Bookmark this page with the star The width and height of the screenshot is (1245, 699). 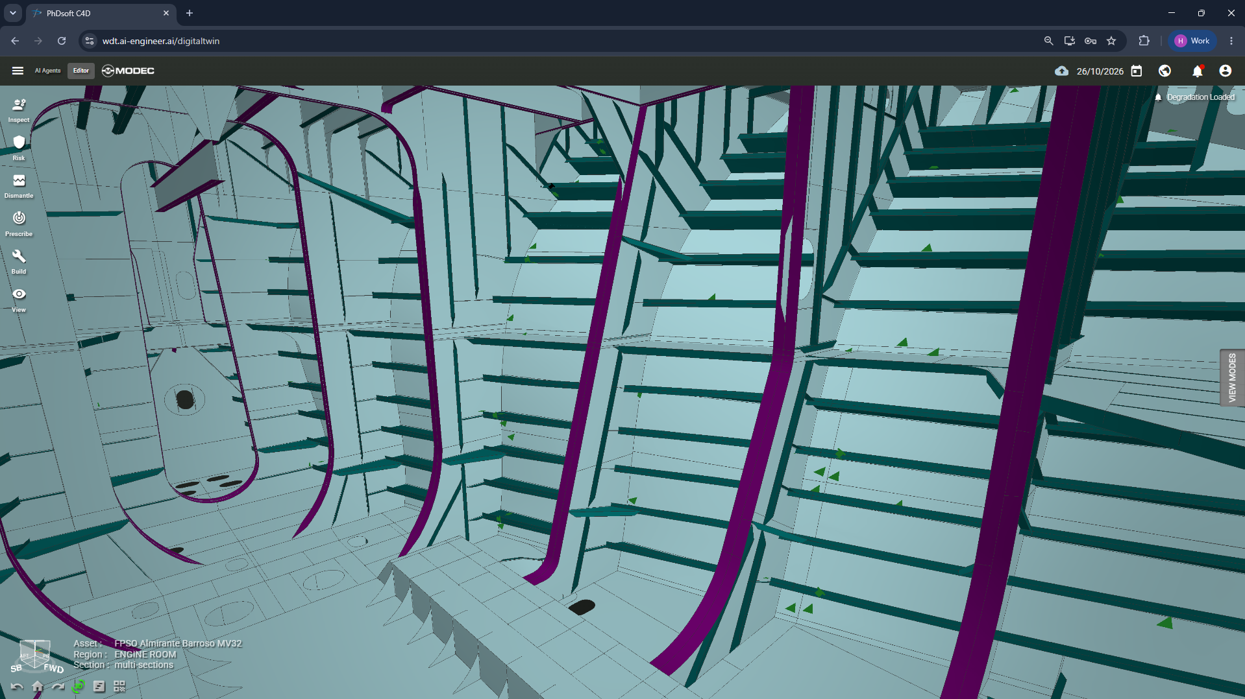click(x=1111, y=41)
